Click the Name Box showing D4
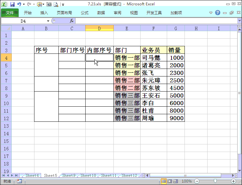Viewport: 242px width, 185px height. [23, 21]
